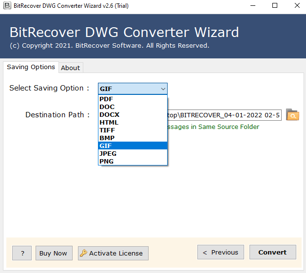Go back with the Previous button
Screen dimensions: 306x273
[220, 252]
